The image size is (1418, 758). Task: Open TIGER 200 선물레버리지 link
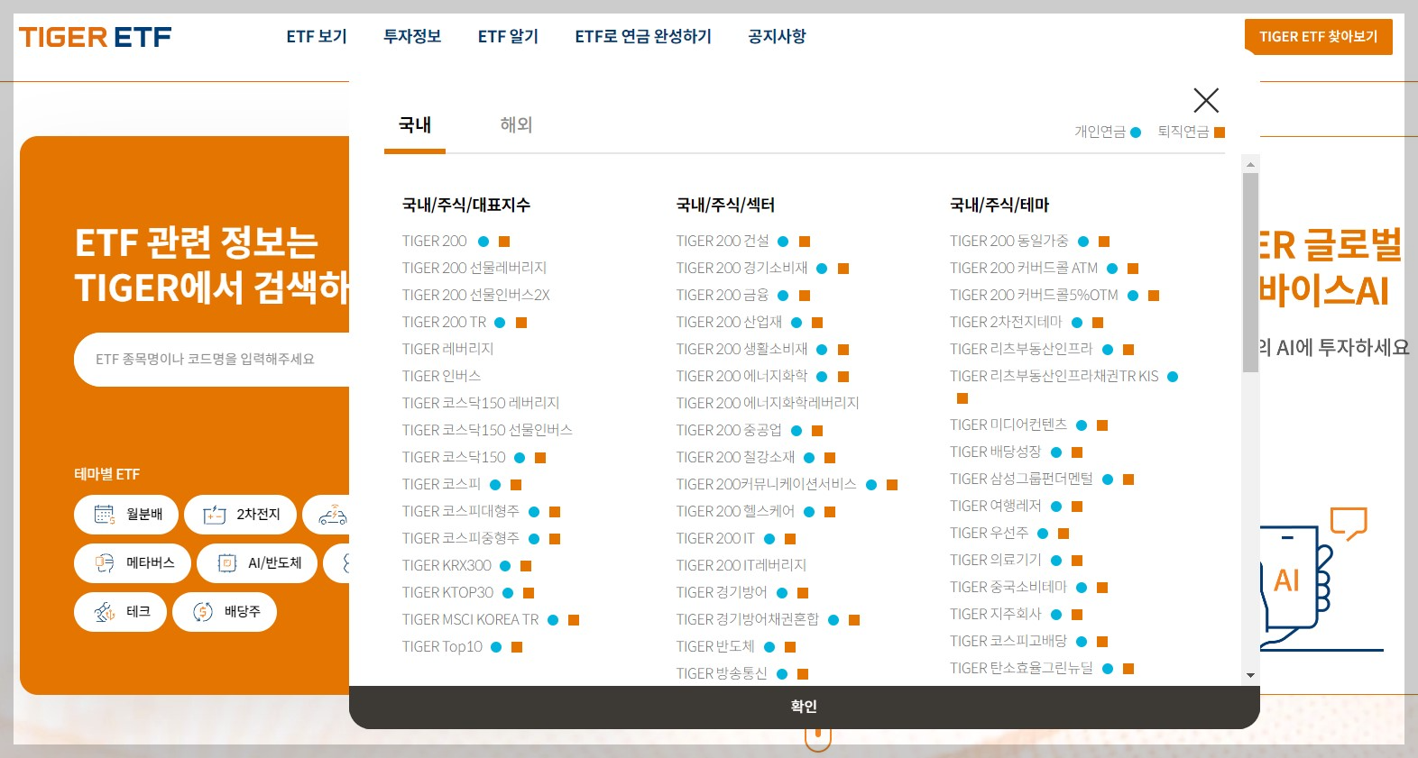click(x=474, y=269)
